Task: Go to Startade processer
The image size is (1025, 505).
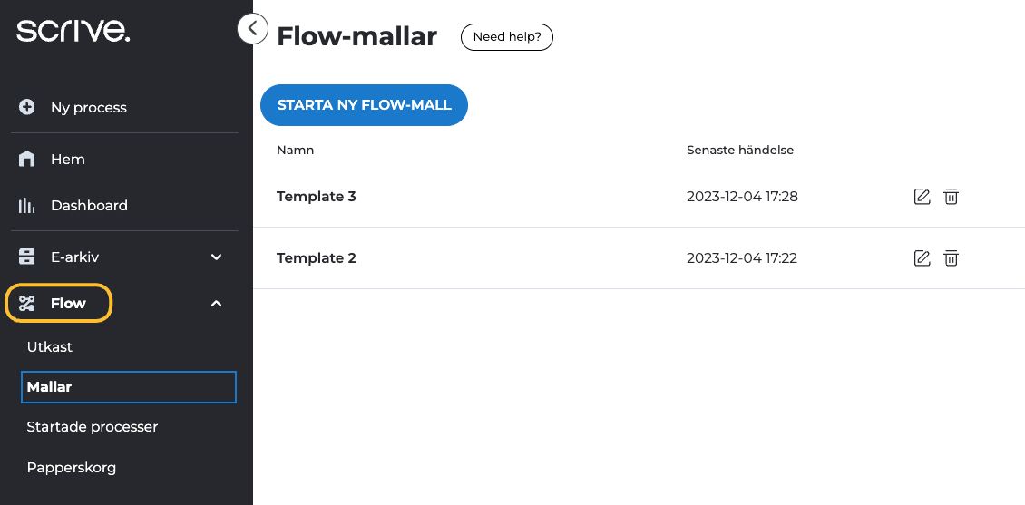Action: click(93, 427)
